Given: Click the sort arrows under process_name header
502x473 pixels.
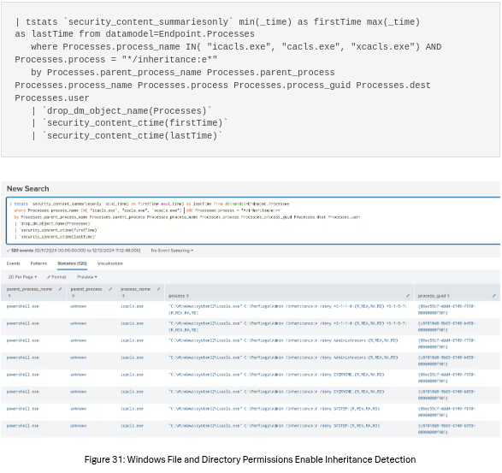Looking at the screenshot, I should [x=123, y=296].
